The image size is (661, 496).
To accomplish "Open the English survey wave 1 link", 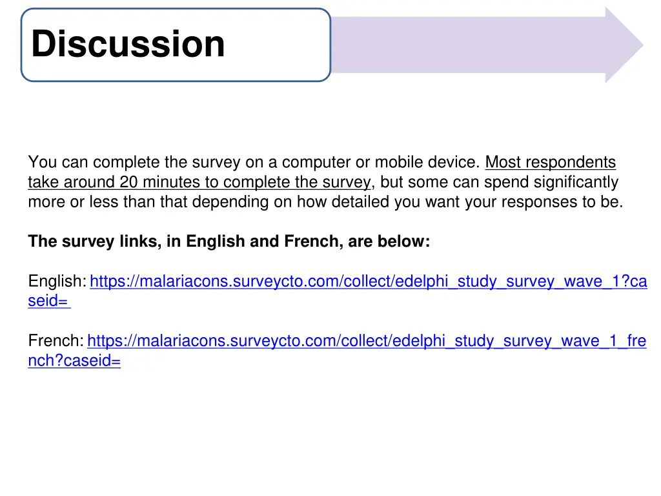I will 369,281.
